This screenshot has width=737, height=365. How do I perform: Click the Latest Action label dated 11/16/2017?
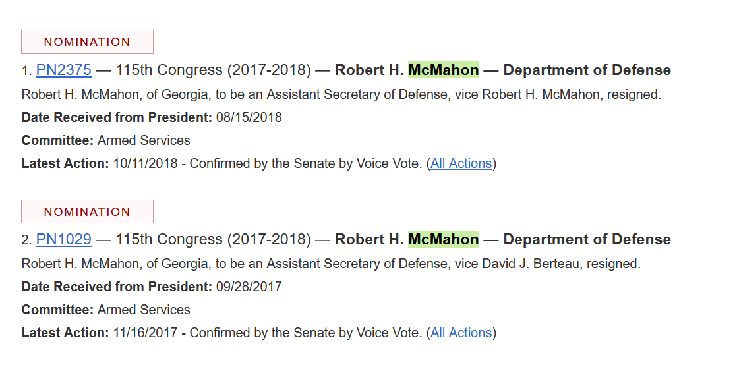tap(65, 333)
